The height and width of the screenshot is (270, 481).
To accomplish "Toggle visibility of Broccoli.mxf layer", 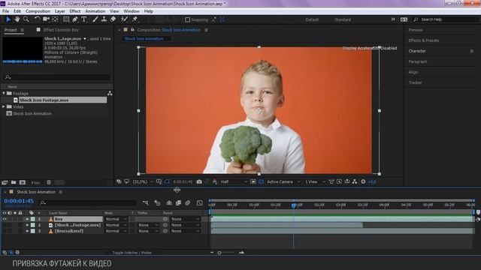I will tap(5, 231).
